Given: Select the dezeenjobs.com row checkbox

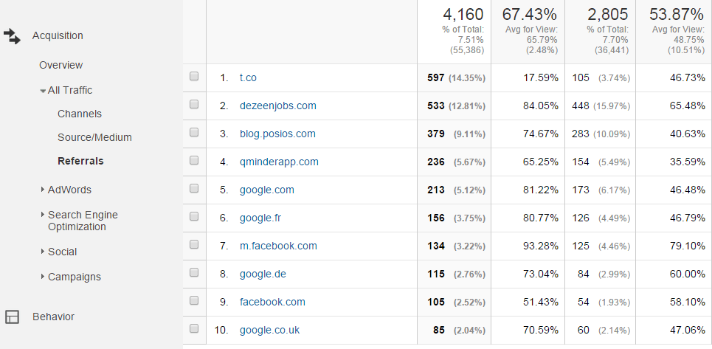Looking at the screenshot, I should click(194, 104).
